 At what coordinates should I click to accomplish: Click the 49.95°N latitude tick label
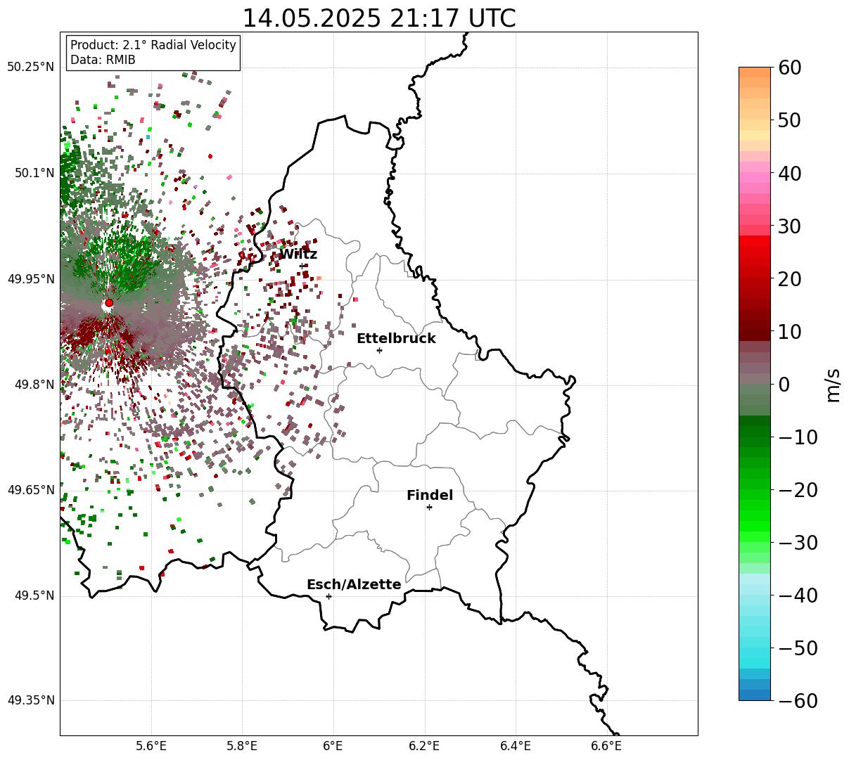pos(30,279)
